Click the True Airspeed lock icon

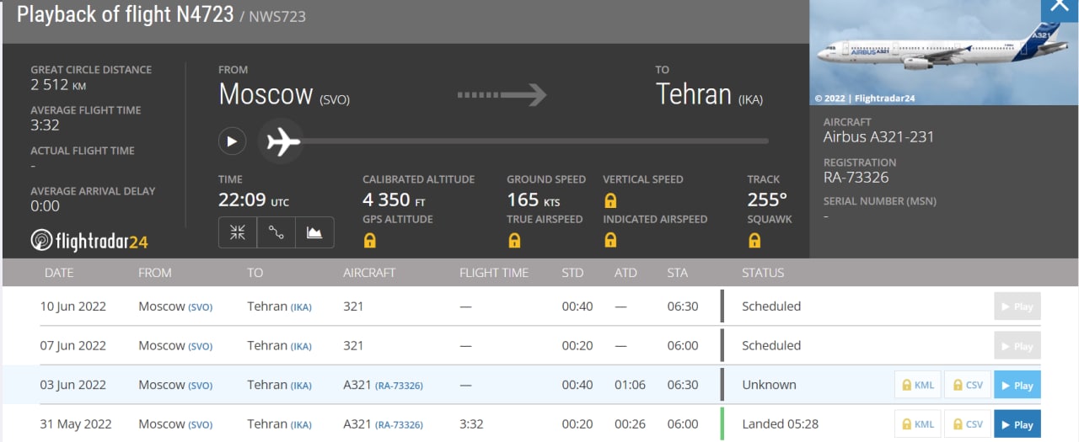click(x=514, y=241)
